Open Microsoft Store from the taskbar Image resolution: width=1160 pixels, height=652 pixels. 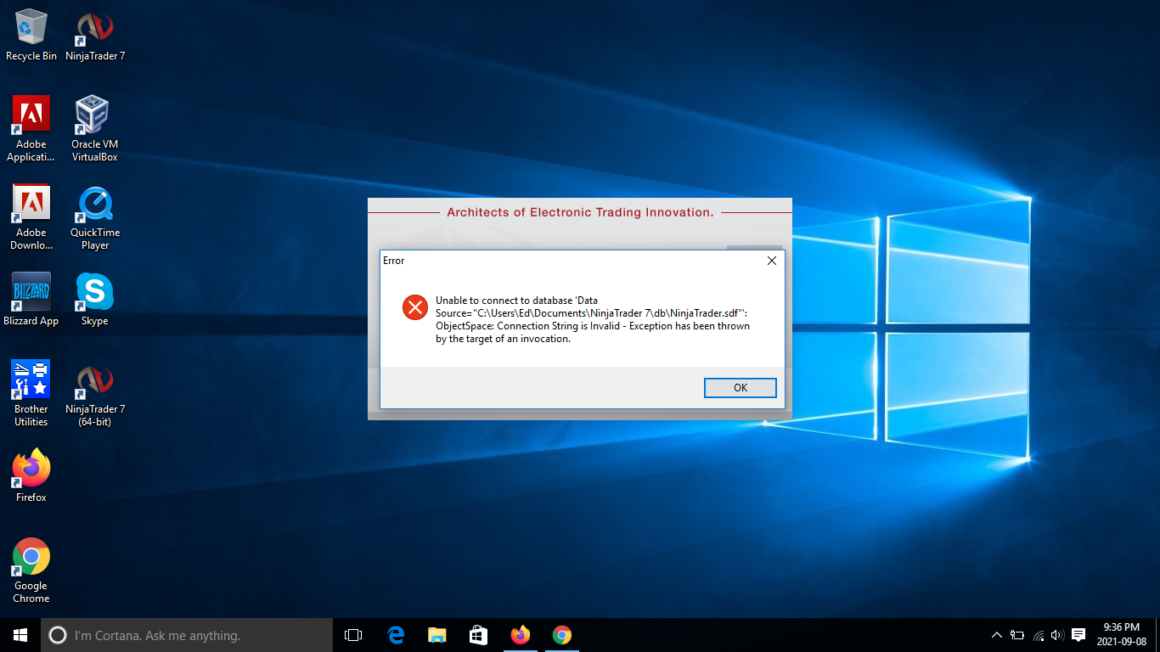pyautogui.click(x=478, y=635)
